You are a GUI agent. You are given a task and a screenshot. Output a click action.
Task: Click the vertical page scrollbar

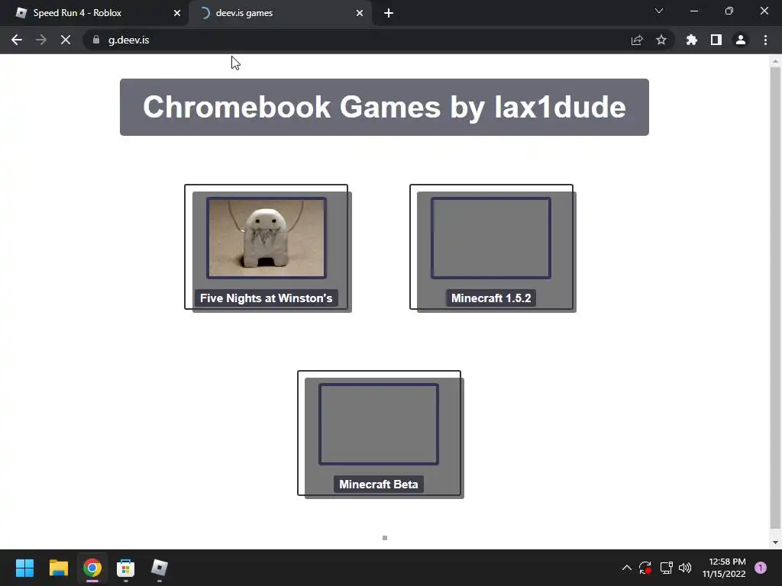click(775, 298)
